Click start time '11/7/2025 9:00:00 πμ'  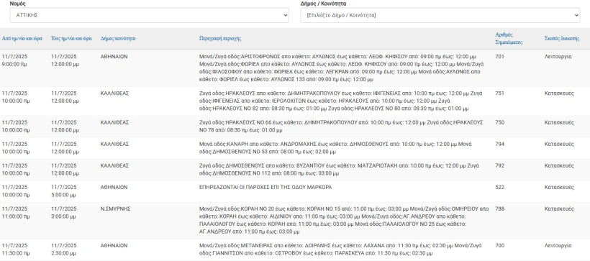(14, 60)
